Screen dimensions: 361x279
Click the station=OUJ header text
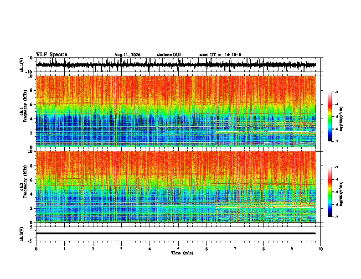(x=169, y=55)
